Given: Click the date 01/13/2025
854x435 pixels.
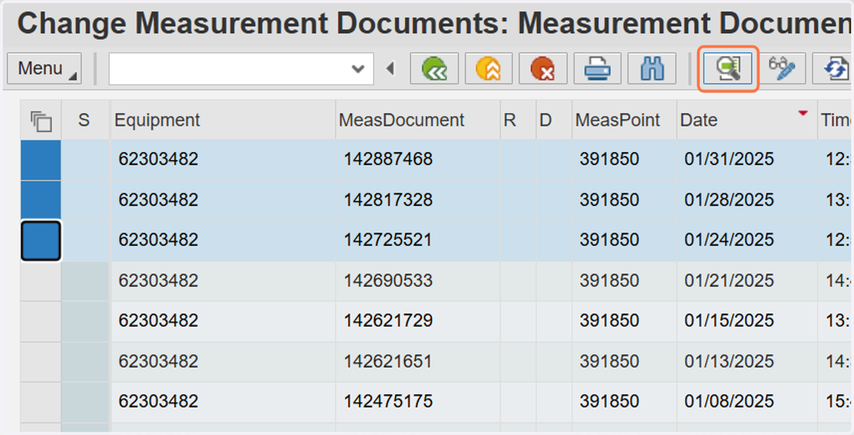Looking at the screenshot, I should click(x=729, y=362).
